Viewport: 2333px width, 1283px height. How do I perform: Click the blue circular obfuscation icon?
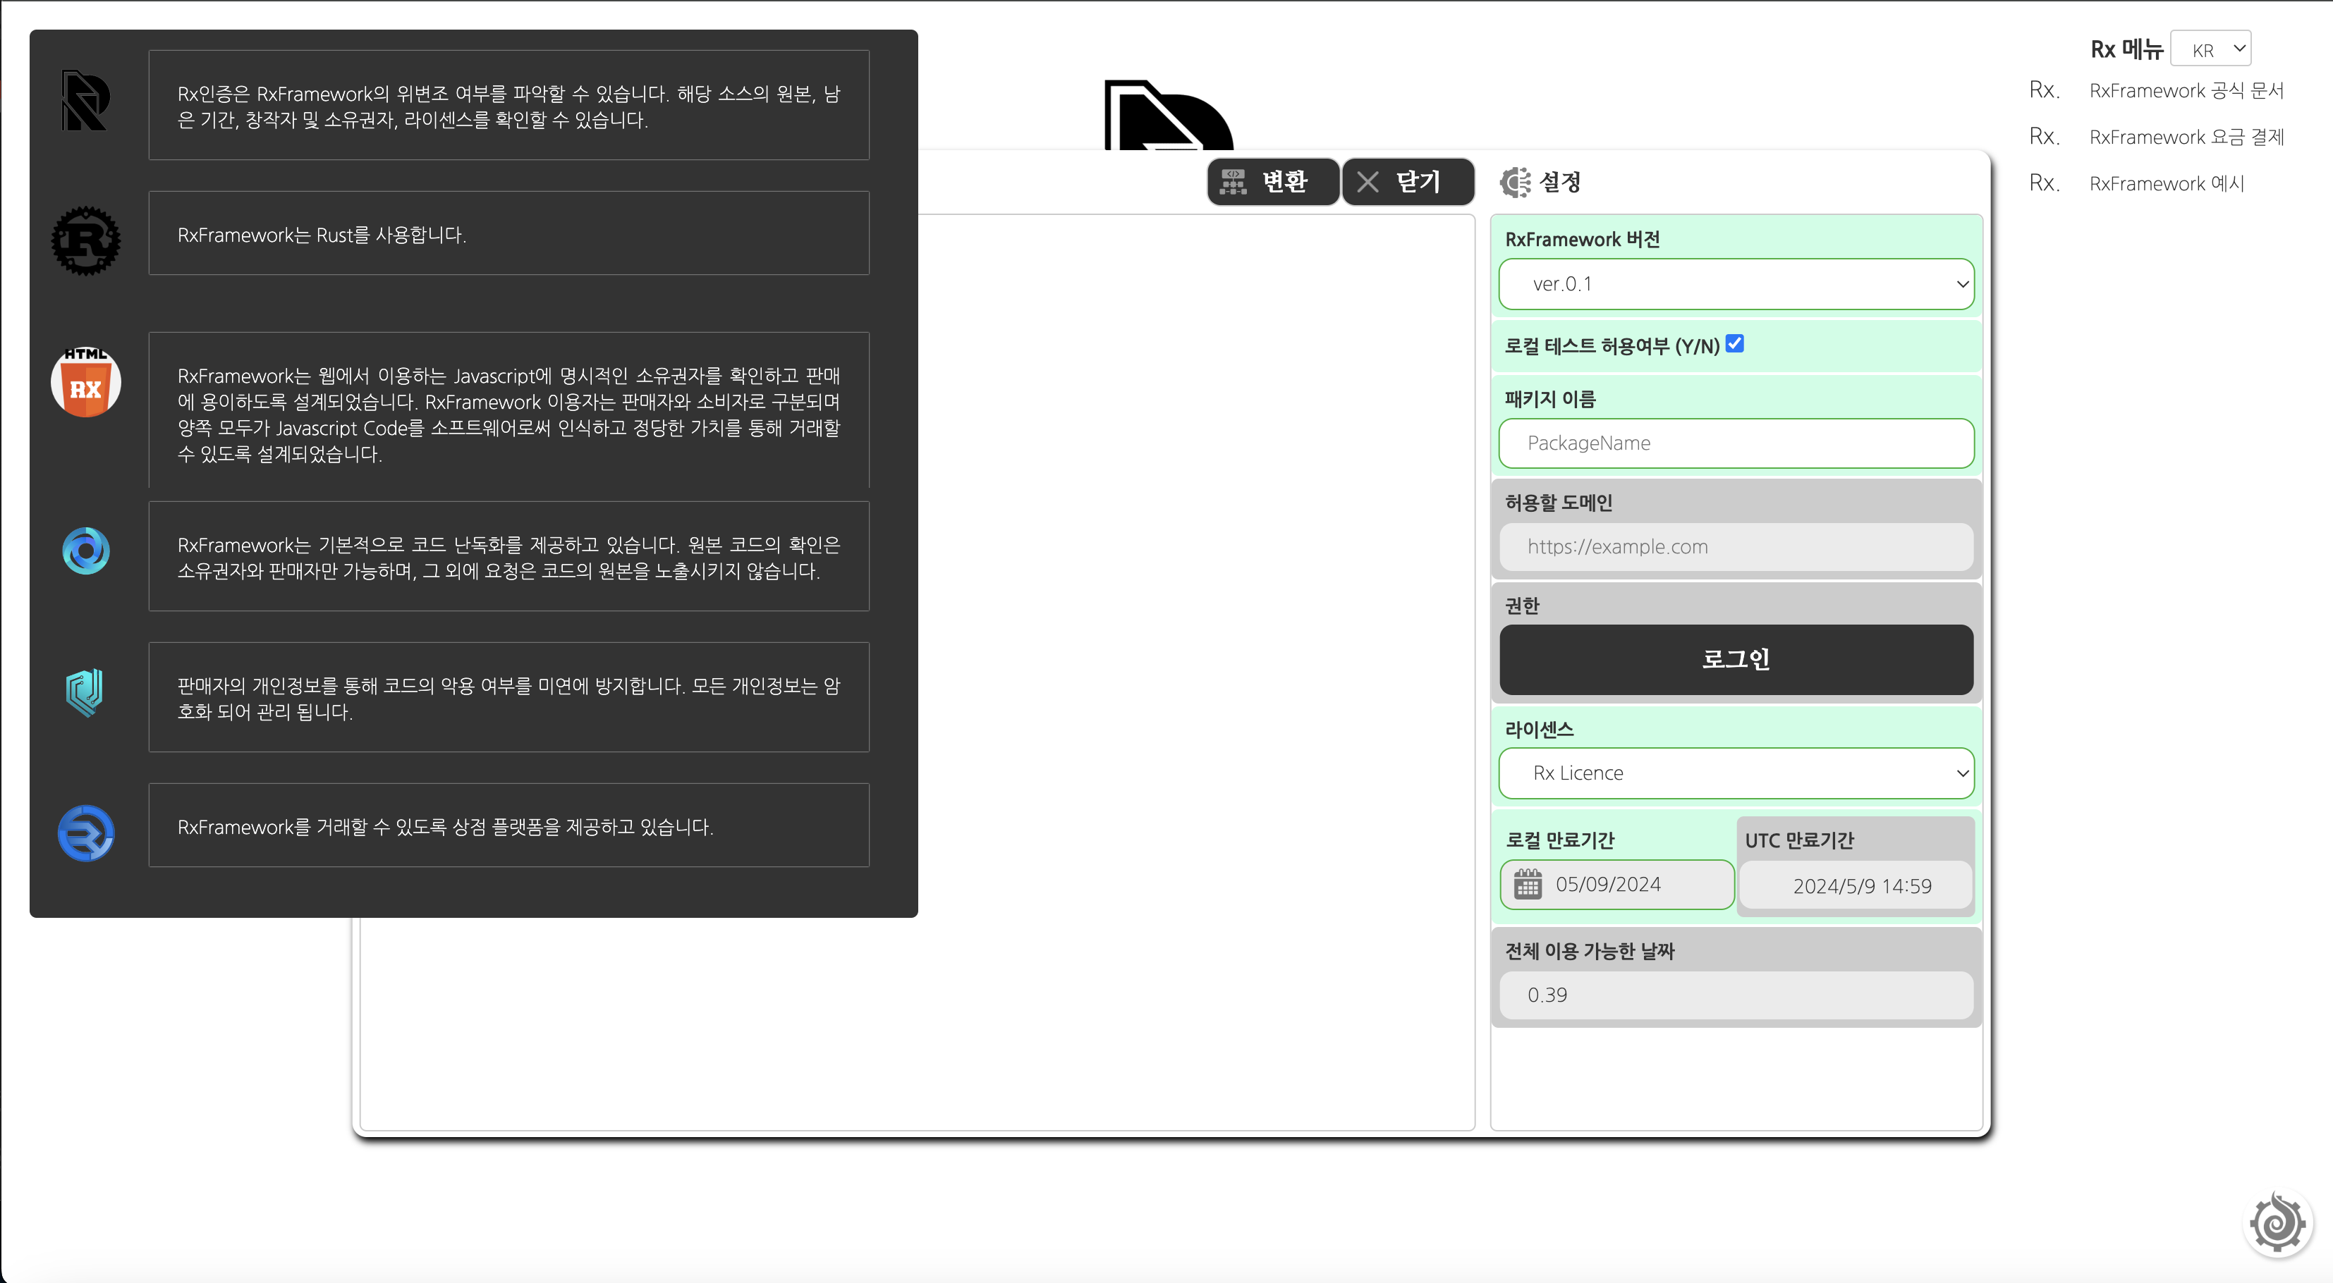pos(86,551)
